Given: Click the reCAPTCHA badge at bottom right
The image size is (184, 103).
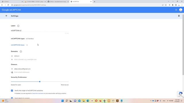Looking at the screenshot, I should click(x=181, y=94).
